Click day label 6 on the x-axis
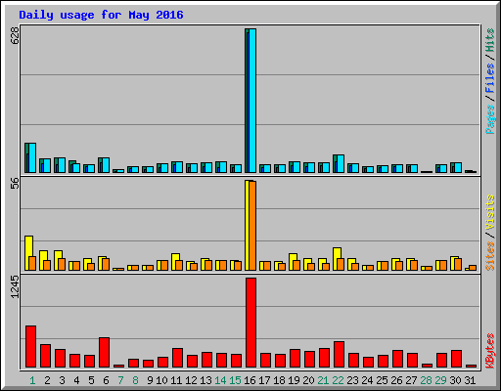The height and width of the screenshot is (391, 501). (106, 380)
